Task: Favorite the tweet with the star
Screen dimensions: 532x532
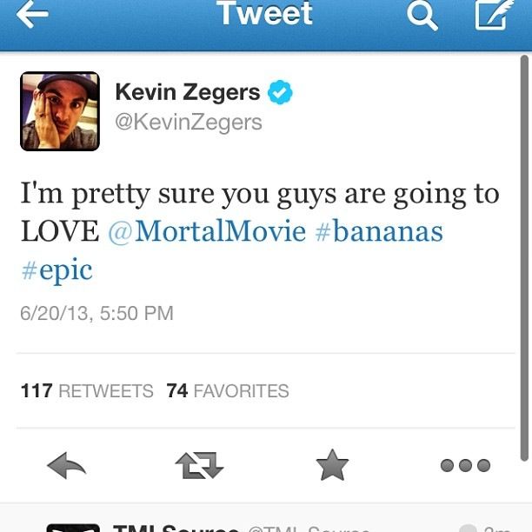Action: coord(332,465)
